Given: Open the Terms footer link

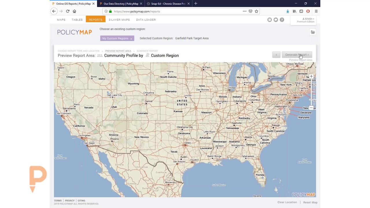Looking at the screenshot, I should point(58,200).
